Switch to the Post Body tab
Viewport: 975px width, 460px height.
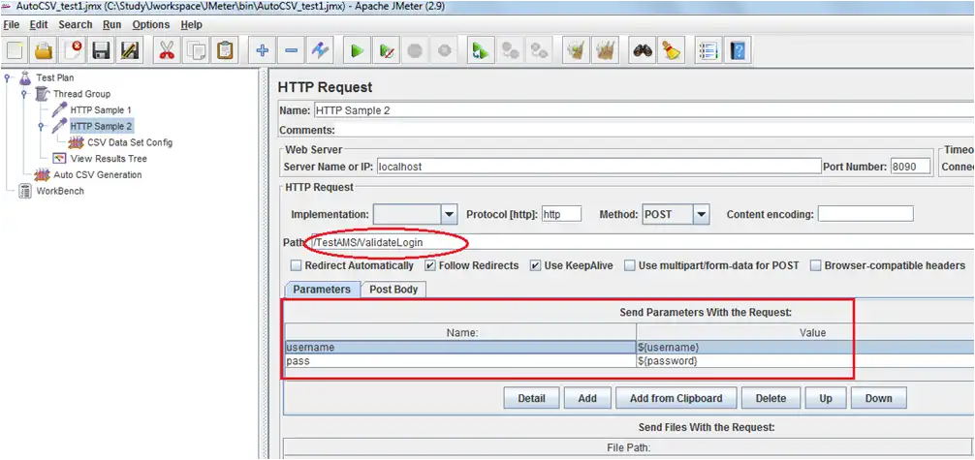tap(393, 290)
